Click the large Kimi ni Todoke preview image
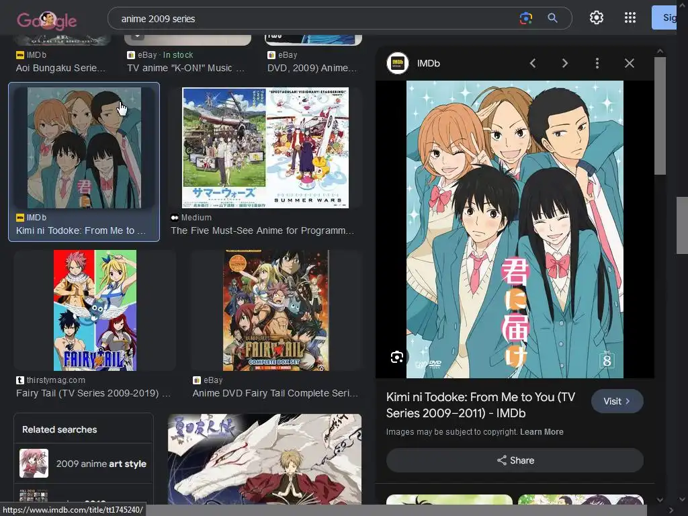 pyautogui.click(x=515, y=229)
